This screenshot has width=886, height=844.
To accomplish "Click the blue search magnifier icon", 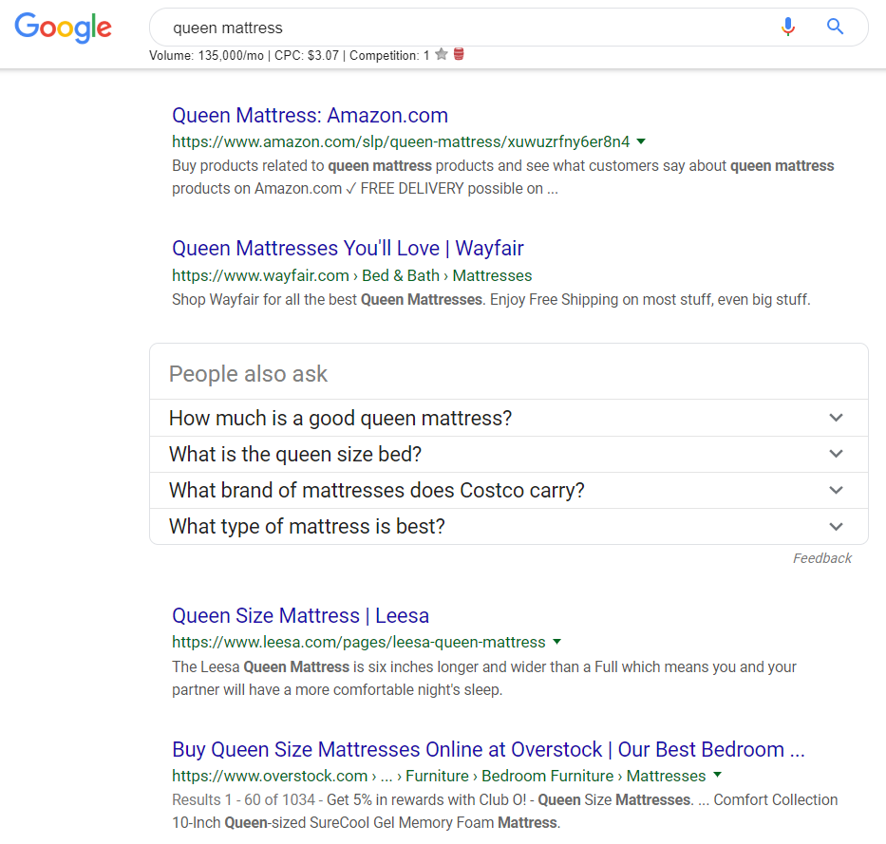I will [x=835, y=27].
